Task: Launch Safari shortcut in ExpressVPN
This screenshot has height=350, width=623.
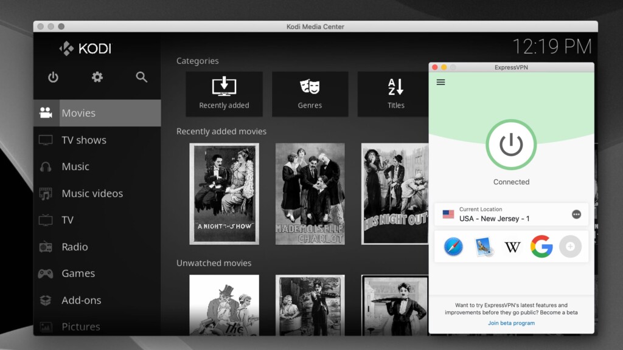Action: [453, 247]
